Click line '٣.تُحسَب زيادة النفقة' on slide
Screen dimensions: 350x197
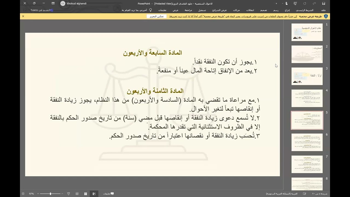tap(185, 136)
